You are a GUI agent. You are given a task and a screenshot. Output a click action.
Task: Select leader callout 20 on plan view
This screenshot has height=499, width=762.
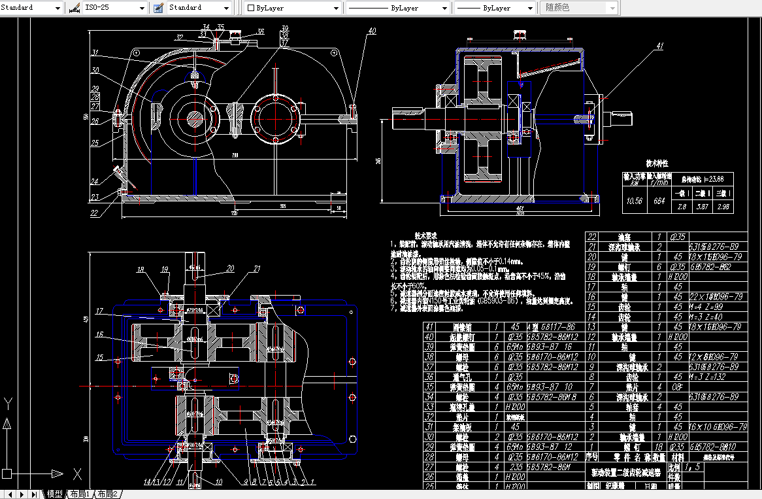point(230,268)
